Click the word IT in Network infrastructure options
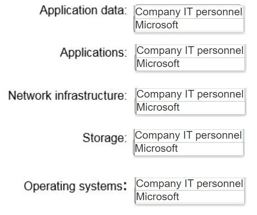 tap(189, 94)
